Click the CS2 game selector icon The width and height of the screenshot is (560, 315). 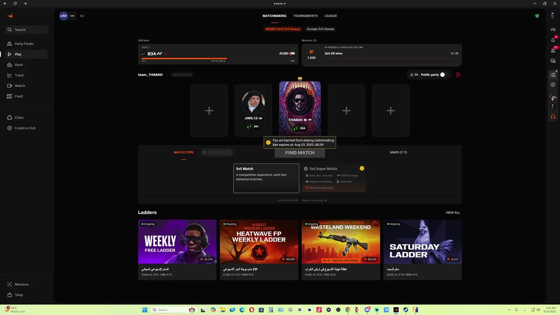[63, 16]
